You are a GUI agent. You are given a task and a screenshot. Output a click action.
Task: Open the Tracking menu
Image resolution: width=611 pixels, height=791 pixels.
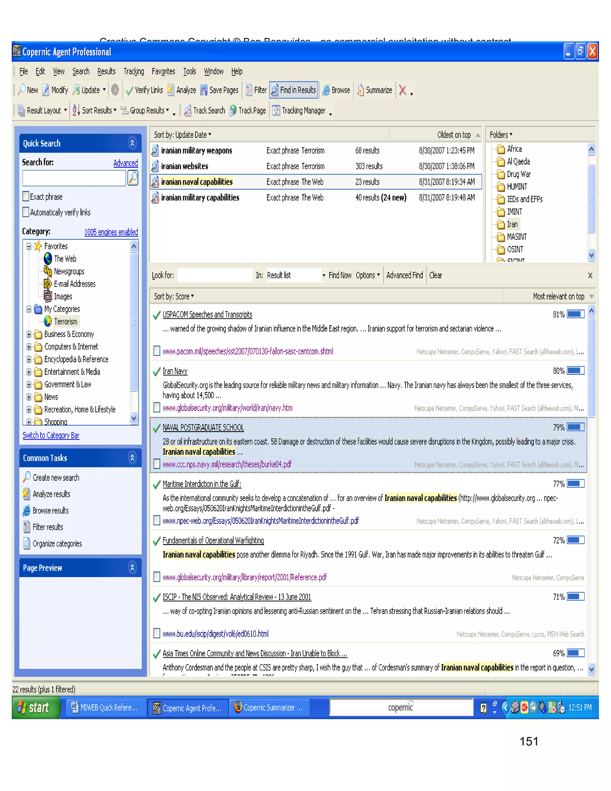point(134,71)
